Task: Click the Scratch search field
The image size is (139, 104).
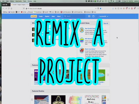Action: (x=74, y=16)
